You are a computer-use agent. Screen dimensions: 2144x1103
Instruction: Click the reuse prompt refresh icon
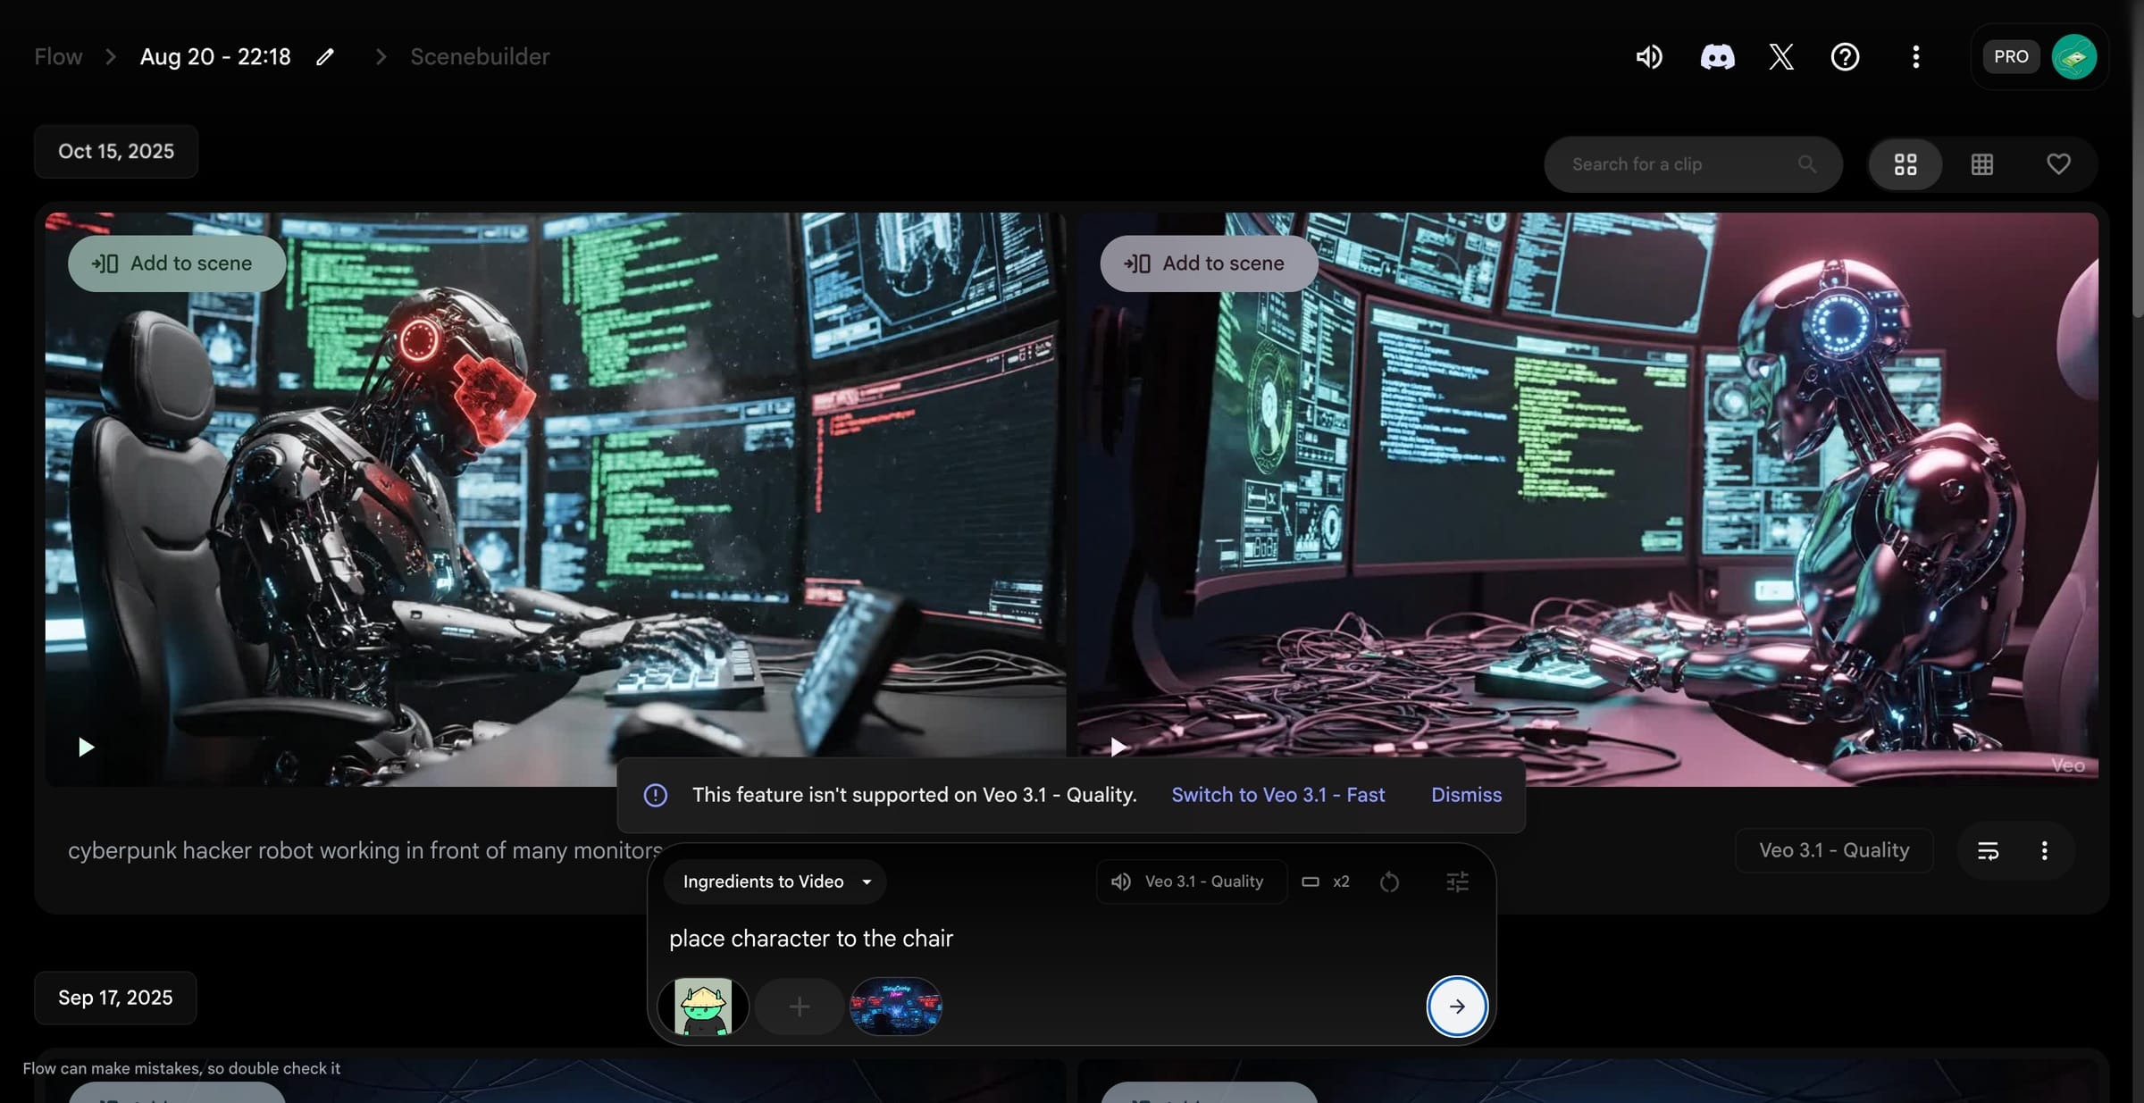pos(1389,882)
